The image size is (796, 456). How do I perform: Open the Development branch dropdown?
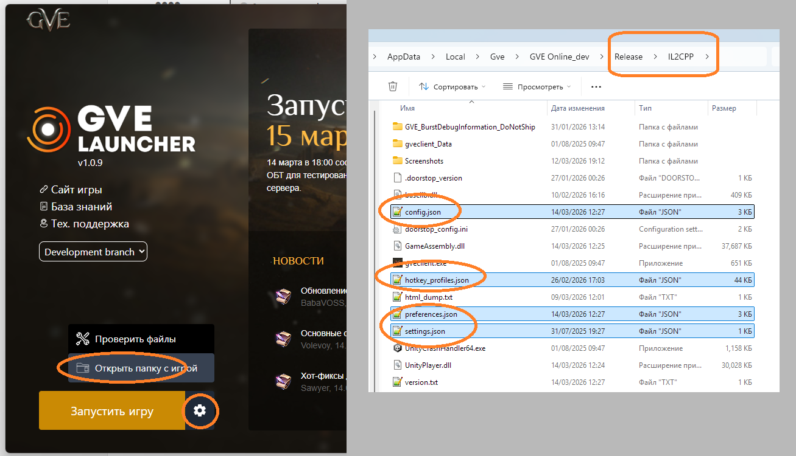pos(93,252)
